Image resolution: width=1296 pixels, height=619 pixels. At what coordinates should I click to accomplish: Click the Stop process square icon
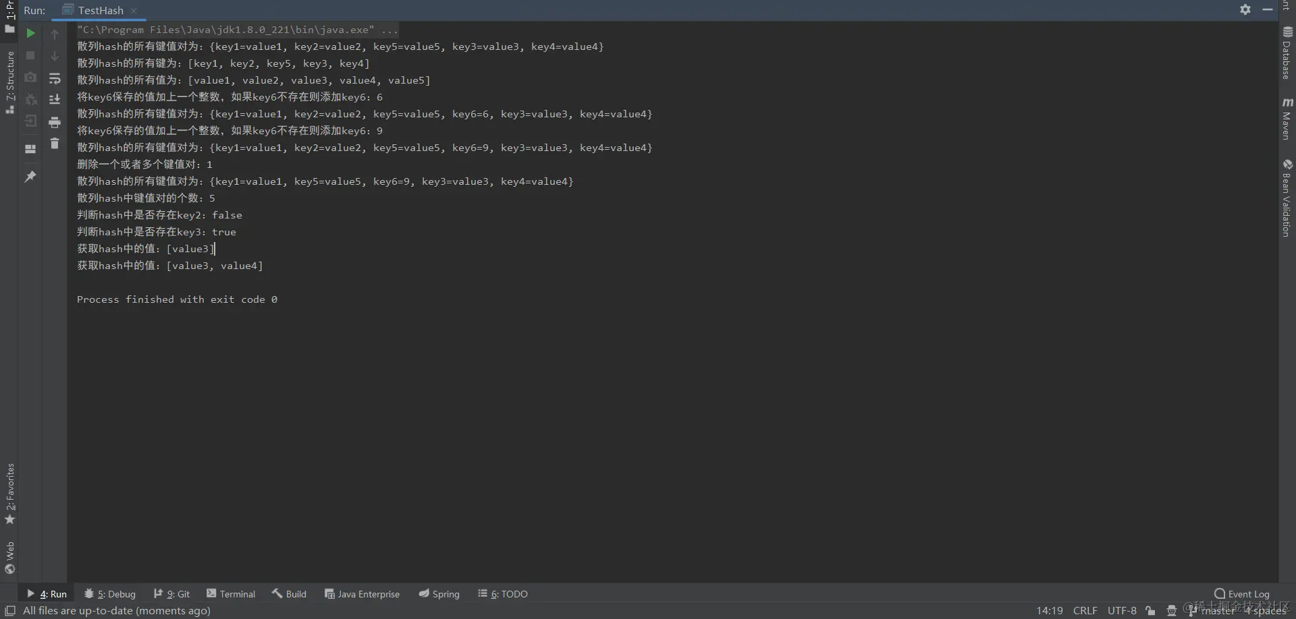click(30, 55)
